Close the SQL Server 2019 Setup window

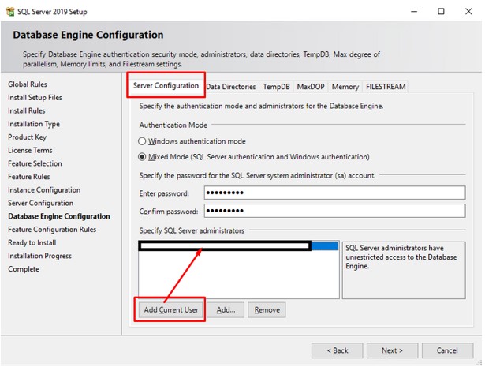468,12
